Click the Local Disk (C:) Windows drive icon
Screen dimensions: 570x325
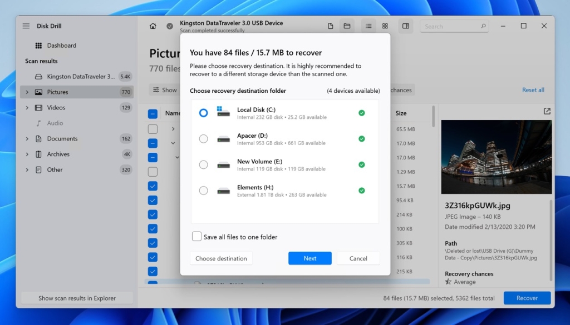click(x=223, y=112)
